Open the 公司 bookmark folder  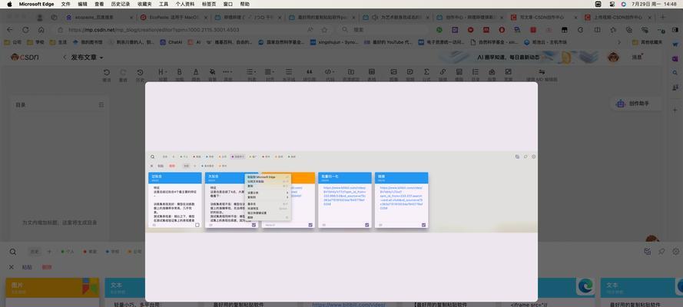coord(12,42)
